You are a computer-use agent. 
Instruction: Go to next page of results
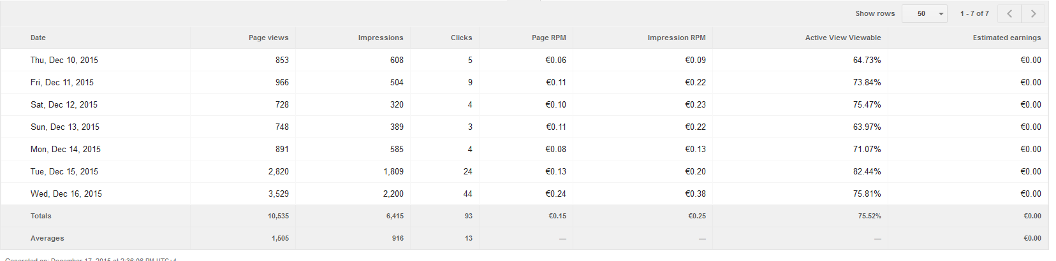click(1033, 13)
